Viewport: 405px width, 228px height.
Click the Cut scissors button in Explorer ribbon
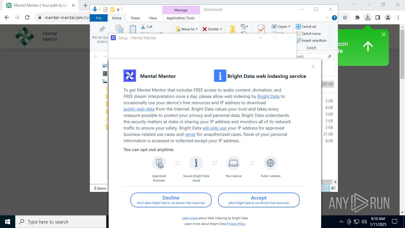pyautogui.click(x=146, y=27)
